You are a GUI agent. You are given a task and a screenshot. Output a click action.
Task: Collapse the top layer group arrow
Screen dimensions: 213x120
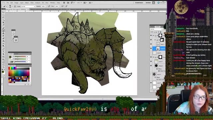pyautogui.click(x=153, y=36)
